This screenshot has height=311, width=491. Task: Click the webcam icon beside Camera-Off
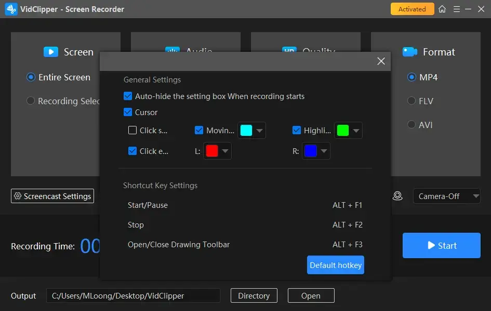coord(397,196)
